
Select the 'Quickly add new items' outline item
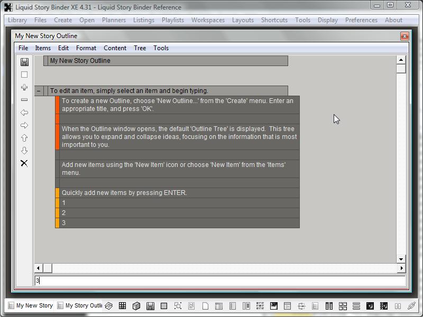pyautogui.click(x=125, y=193)
